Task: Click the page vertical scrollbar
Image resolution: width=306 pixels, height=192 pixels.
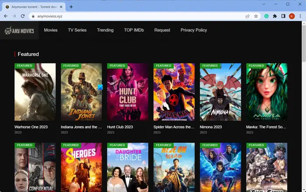Action: click(304, 44)
